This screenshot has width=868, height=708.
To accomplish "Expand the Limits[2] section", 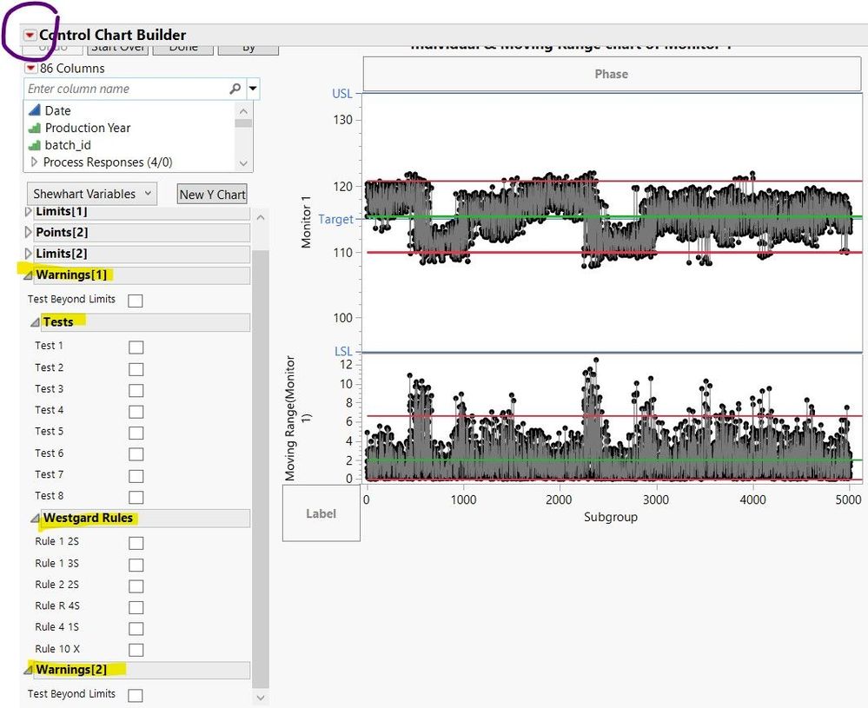I will (x=29, y=254).
